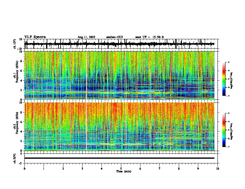Click time-axis tick label "9"

[198, 169]
